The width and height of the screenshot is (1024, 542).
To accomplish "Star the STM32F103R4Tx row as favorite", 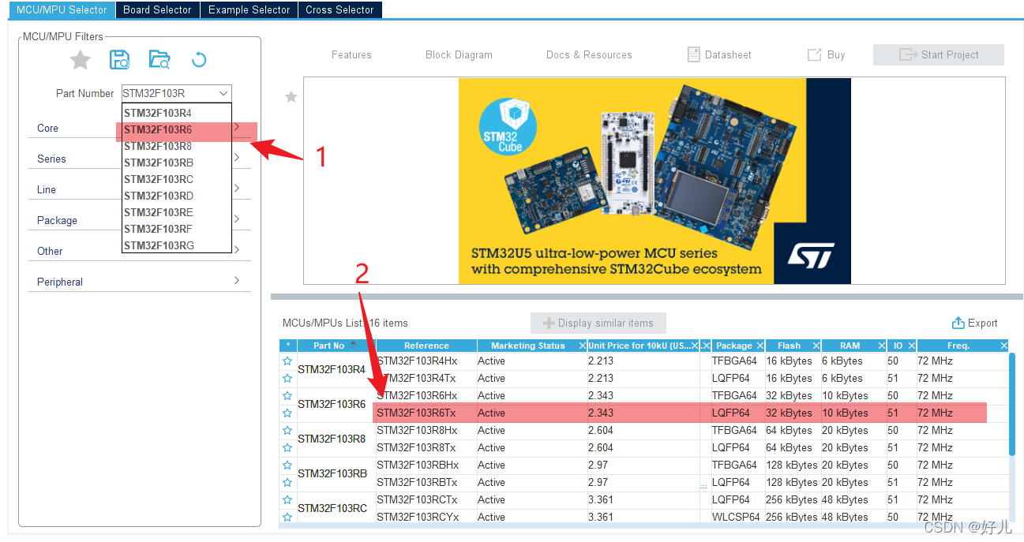I will pyautogui.click(x=287, y=379).
